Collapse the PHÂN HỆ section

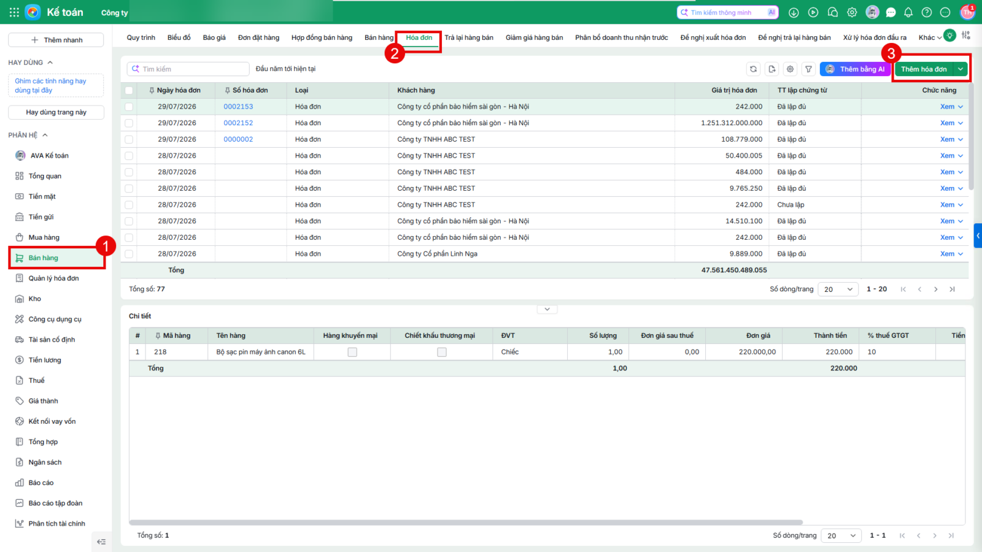45,135
